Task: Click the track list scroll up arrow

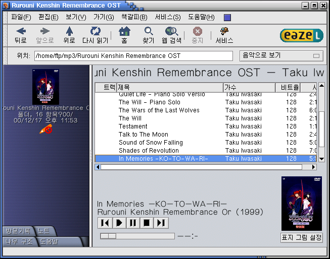Action: click(x=321, y=86)
